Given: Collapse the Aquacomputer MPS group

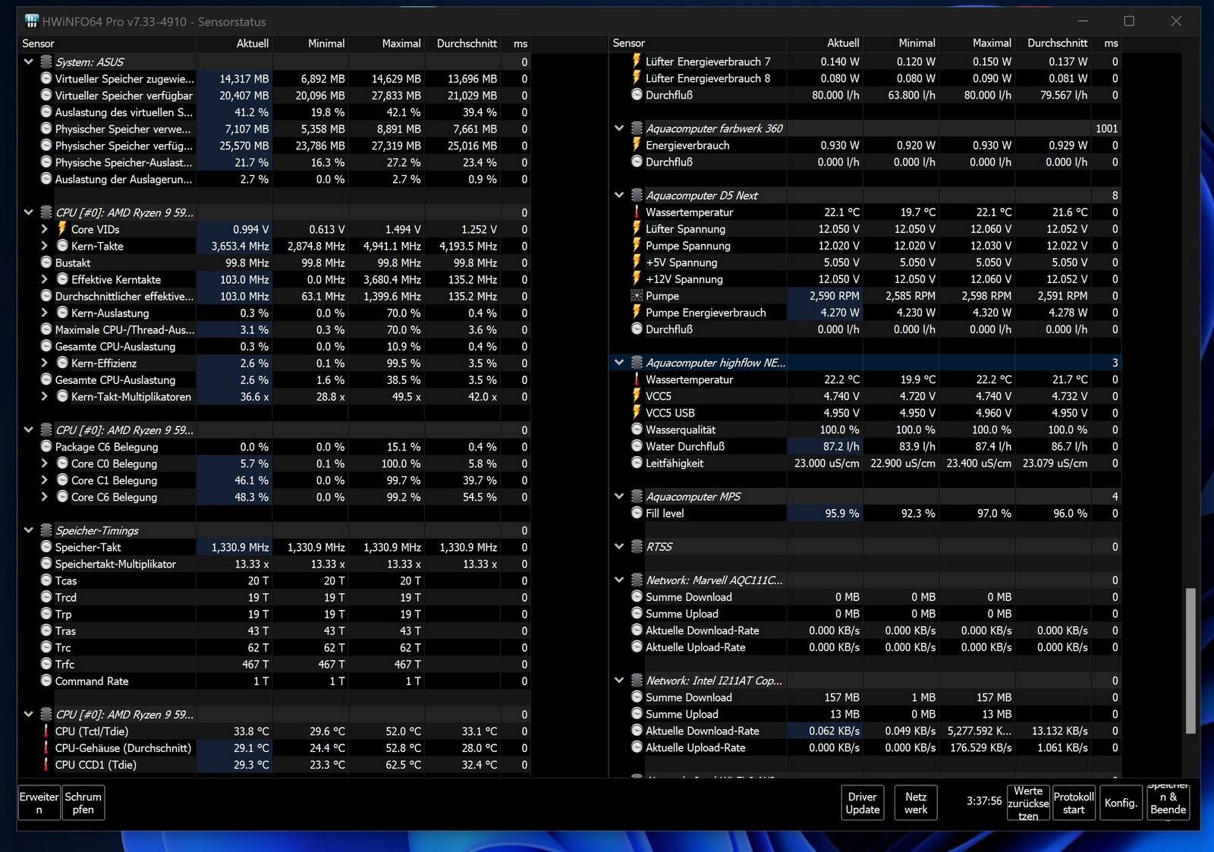Looking at the screenshot, I should [619, 496].
